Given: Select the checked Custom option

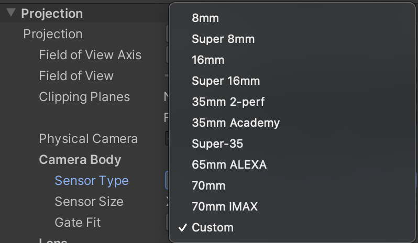Looking at the screenshot, I should 213,228.
